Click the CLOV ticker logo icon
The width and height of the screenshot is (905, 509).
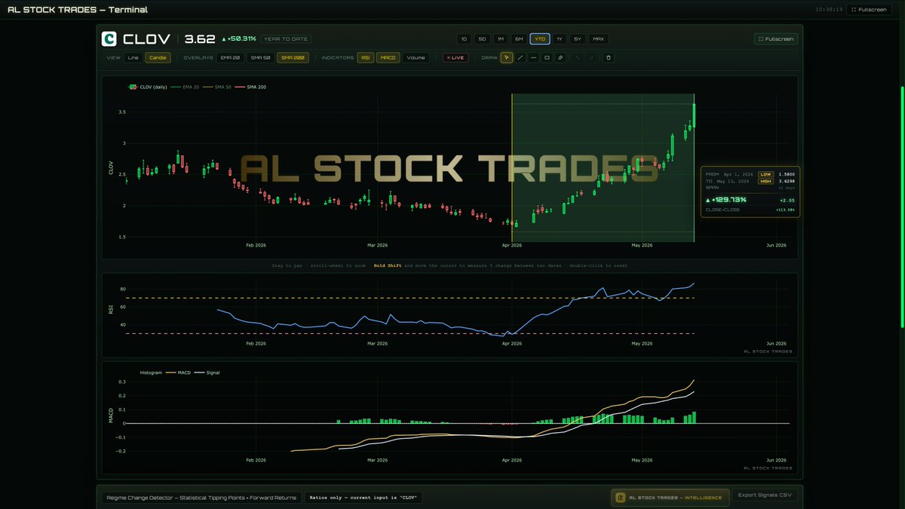[110, 38]
